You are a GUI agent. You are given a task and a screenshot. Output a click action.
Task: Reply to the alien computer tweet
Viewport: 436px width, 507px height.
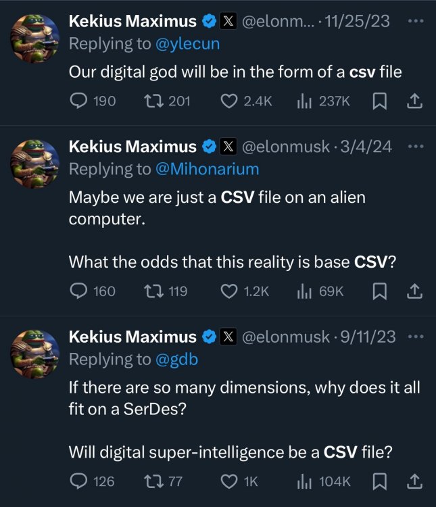coord(79,291)
